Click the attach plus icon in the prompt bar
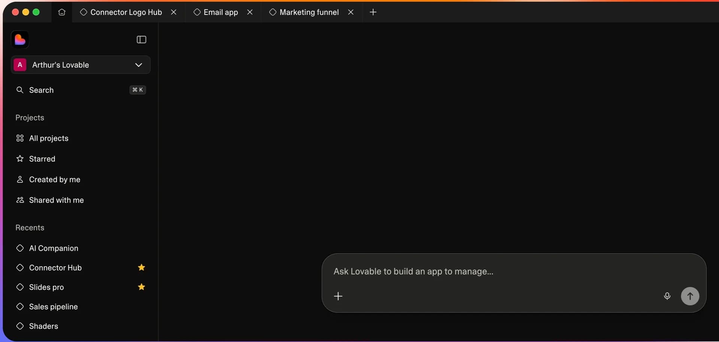 pos(338,296)
